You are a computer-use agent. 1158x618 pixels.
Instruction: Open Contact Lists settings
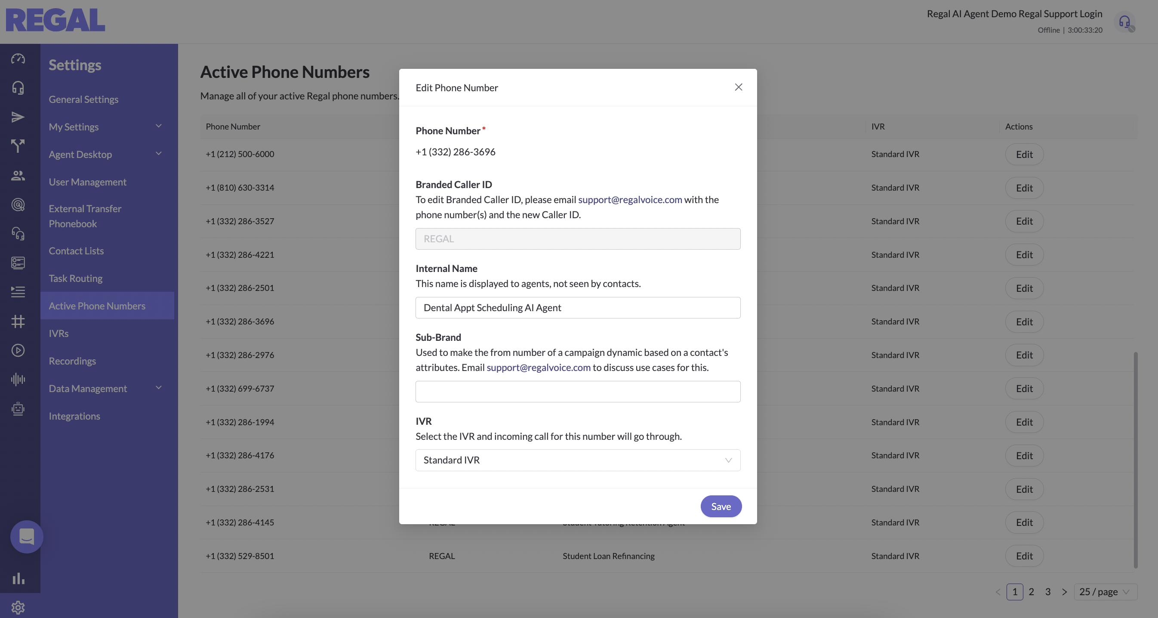(x=76, y=251)
